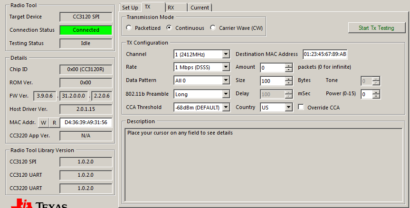Click the CC3220 UART library version 1.0.2.0
The image size is (410, 208).
pyautogui.click(x=86, y=189)
